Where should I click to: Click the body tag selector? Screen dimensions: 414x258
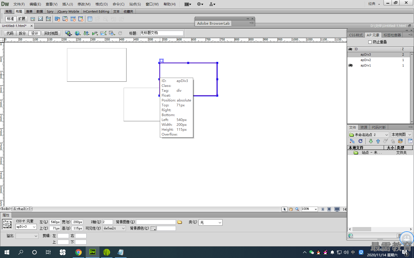[x=5, y=209]
